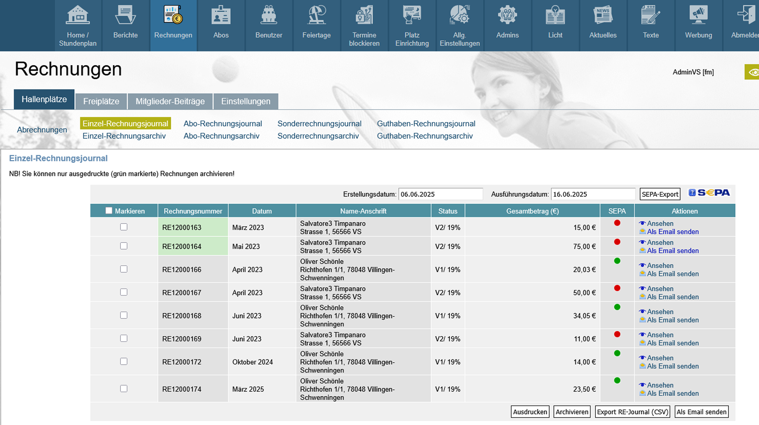Viewport: 759px width, 425px height.
Task: Click the red SEPA status dot for RE12000163
Action: (617, 223)
